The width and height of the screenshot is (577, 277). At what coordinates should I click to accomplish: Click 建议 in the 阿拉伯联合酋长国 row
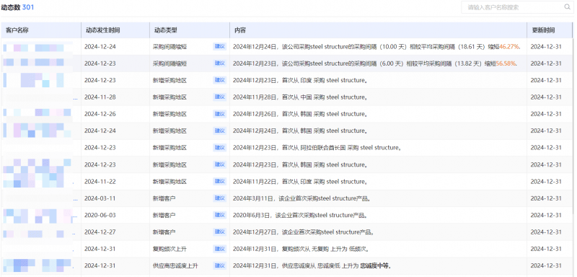(x=220, y=147)
